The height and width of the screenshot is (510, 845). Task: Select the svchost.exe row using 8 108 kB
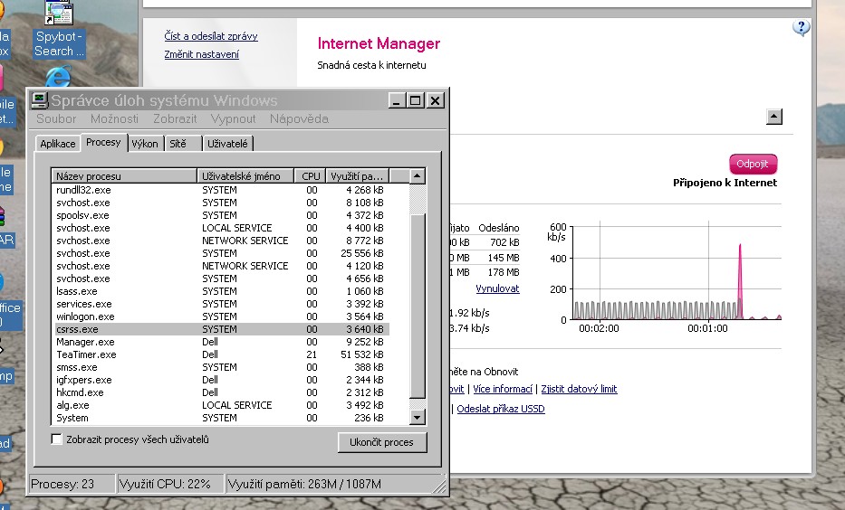220,203
